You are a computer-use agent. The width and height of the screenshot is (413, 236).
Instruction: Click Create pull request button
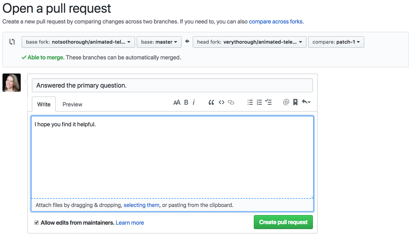tap(283, 222)
